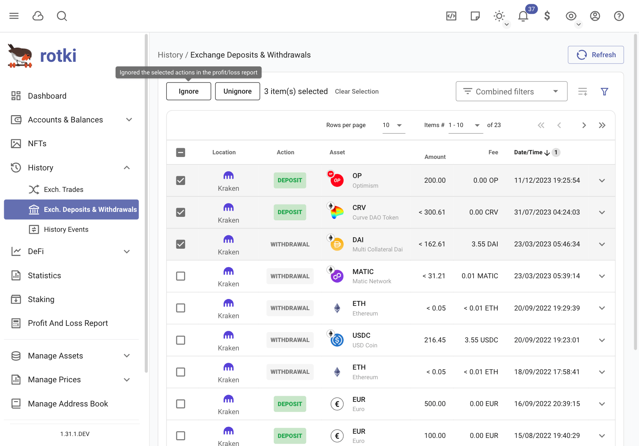Viewport: 639px width, 446px height.
Task: Open Rows per page dropdown
Action: pyautogui.click(x=394, y=125)
